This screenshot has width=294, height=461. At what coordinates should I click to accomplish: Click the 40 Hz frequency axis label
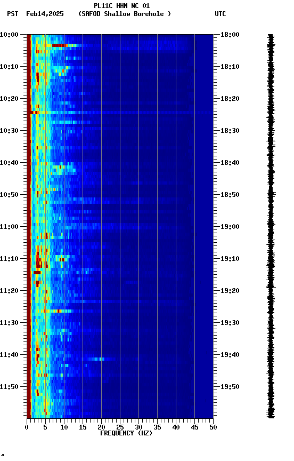click(176, 428)
